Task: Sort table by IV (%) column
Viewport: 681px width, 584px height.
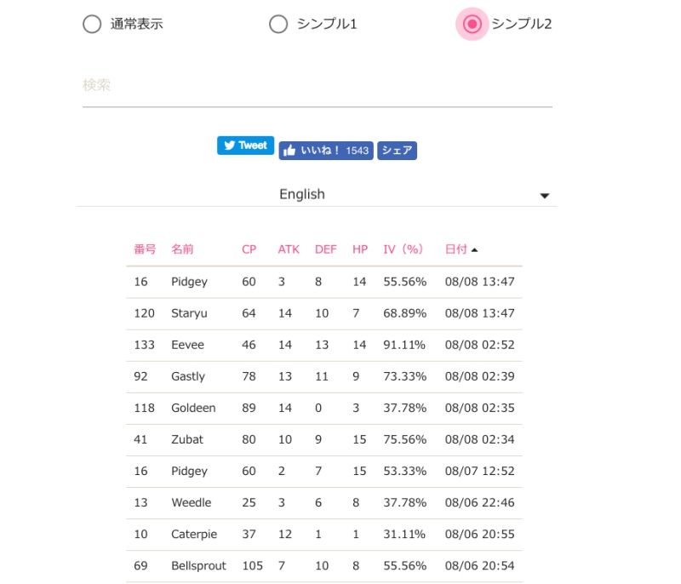Action: 403,249
